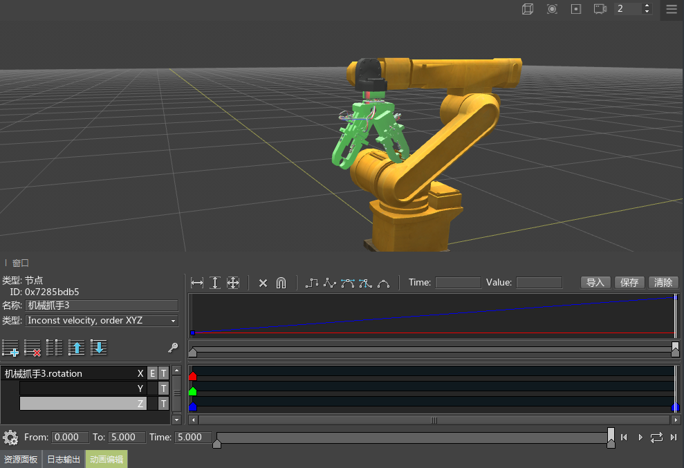
Task: Toggle loop playback mode
Action: click(x=656, y=437)
